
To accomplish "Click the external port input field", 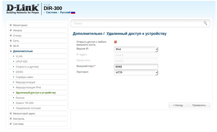I will pos(136,67).
